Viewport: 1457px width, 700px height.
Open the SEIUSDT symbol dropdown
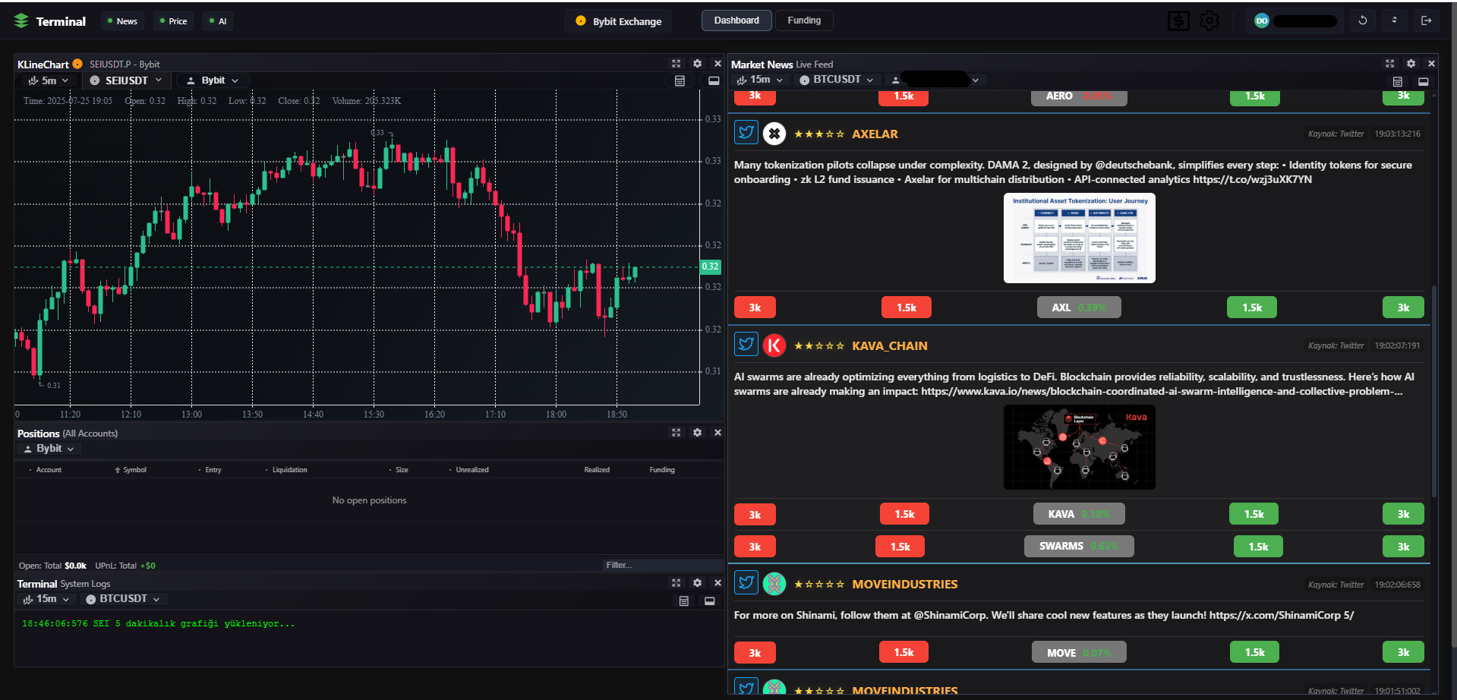126,80
